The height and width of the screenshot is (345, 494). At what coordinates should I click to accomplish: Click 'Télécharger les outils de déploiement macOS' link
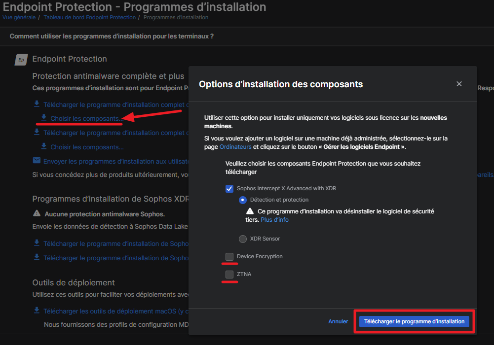click(116, 311)
